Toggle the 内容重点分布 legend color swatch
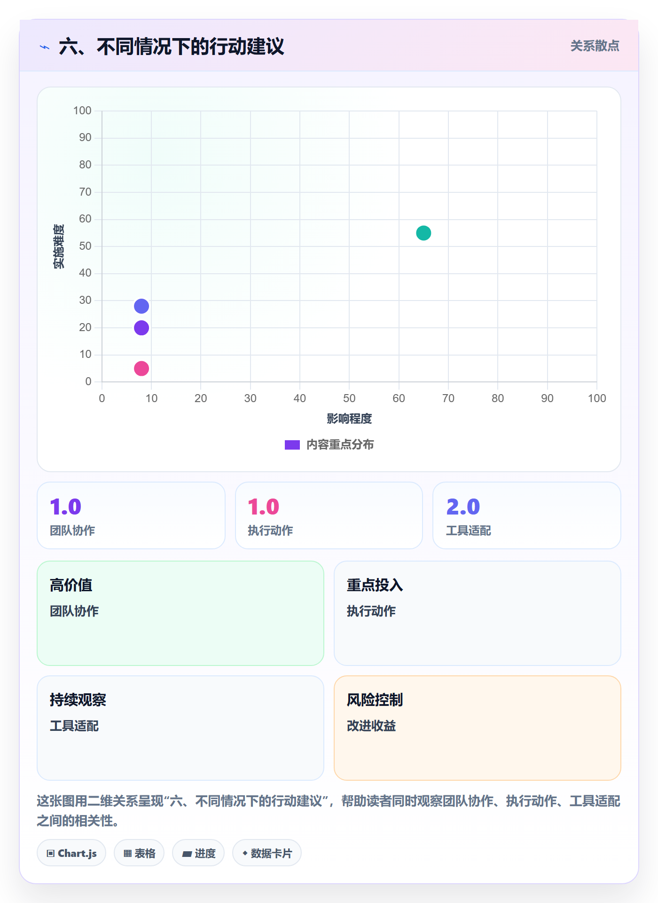The width and height of the screenshot is (658, 903). 292,445
